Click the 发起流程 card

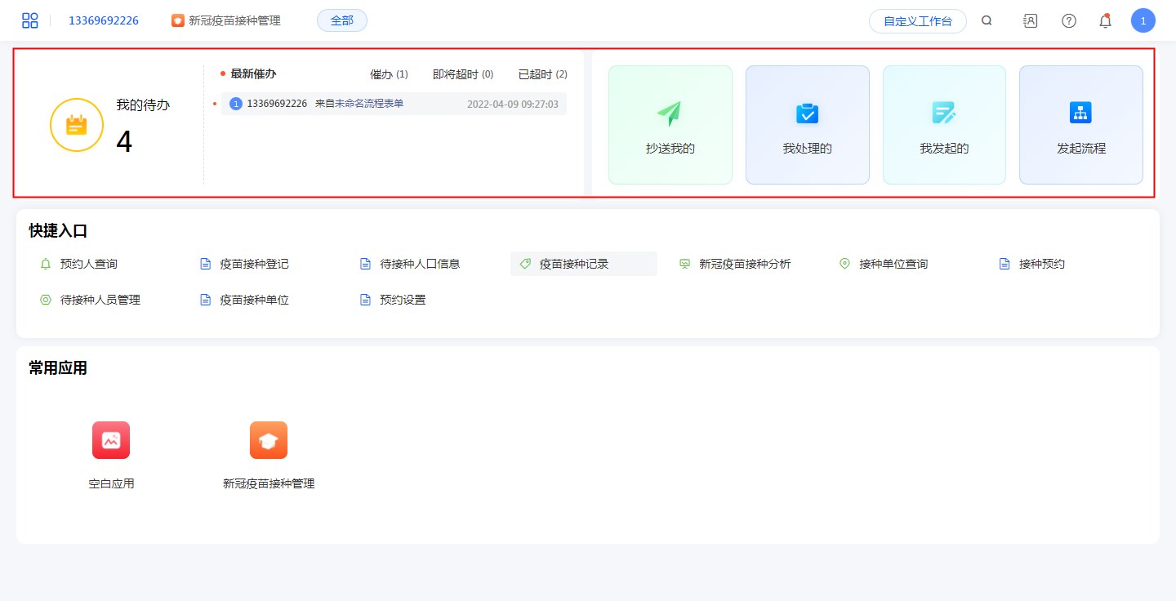[x=1080, y=125]
